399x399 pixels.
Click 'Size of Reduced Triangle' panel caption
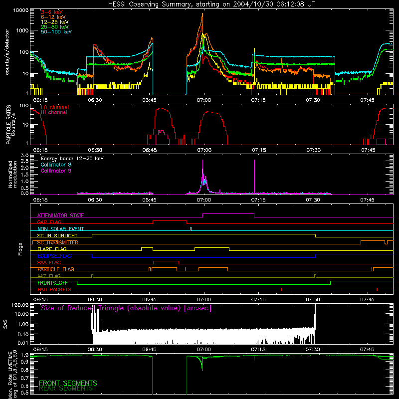click(x=126, y=308)
